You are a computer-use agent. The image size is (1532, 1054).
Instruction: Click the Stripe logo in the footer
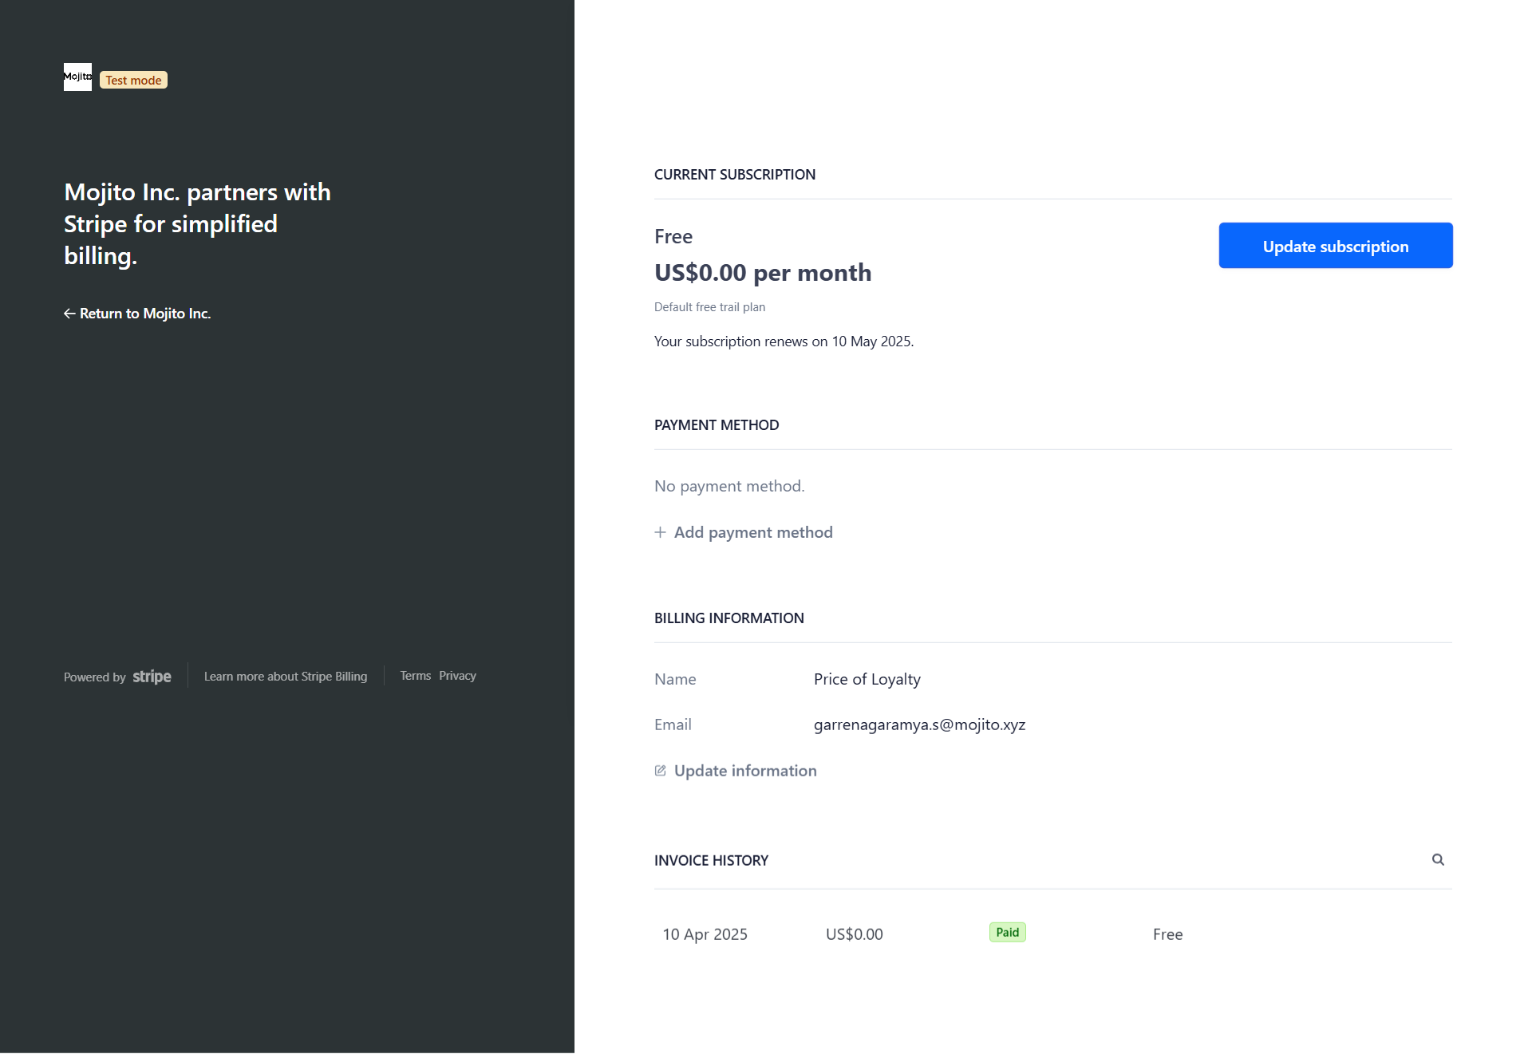(x=152, y=677)
